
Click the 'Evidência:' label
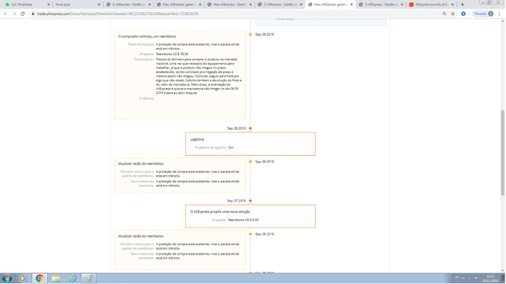click(147, 99)
